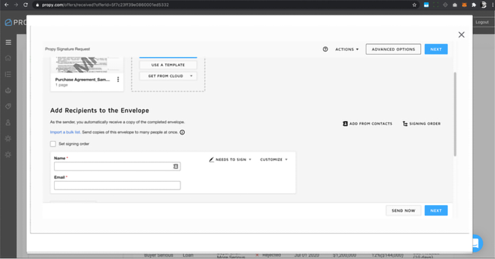Click the help question mark icon
The height and width of the screenshot is (259, 495).
pyautogui.click(x=325, y=49)
